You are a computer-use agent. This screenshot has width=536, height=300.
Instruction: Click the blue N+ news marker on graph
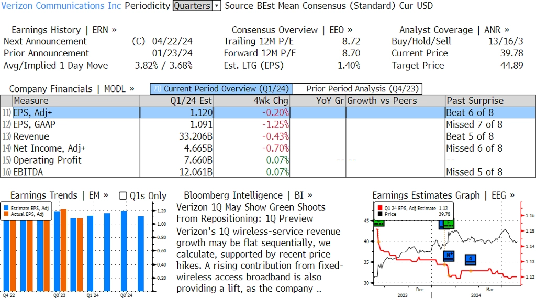449,256
